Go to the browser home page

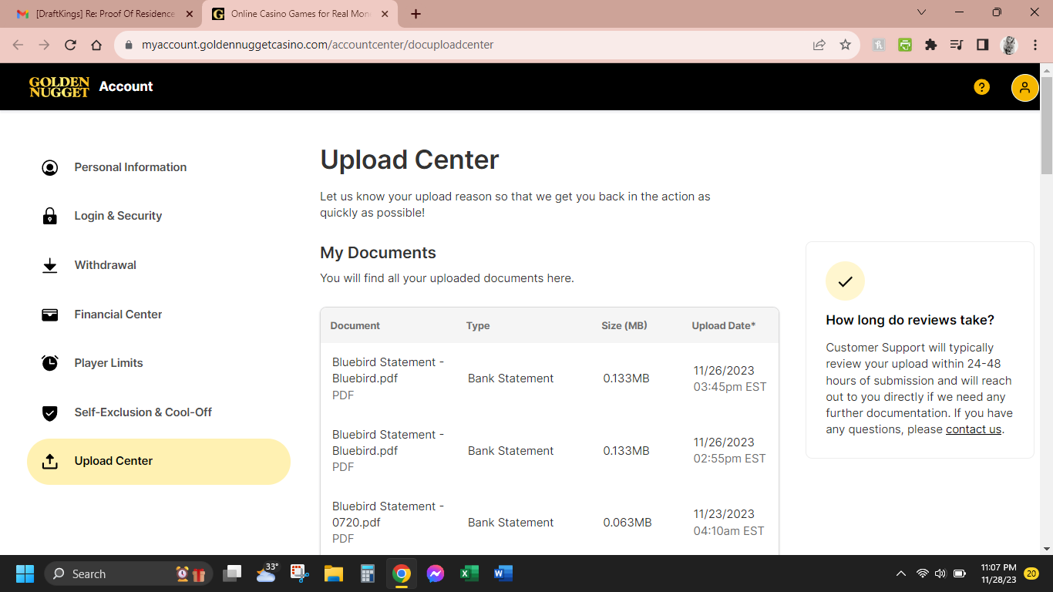pos(96,45)
